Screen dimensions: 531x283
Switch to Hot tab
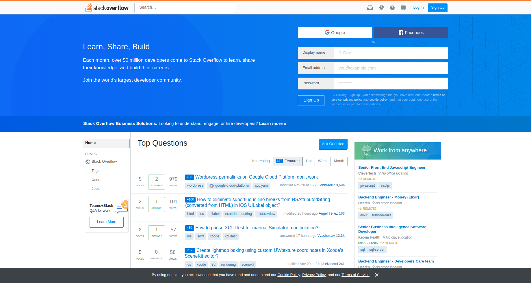(x=309, y=161)
